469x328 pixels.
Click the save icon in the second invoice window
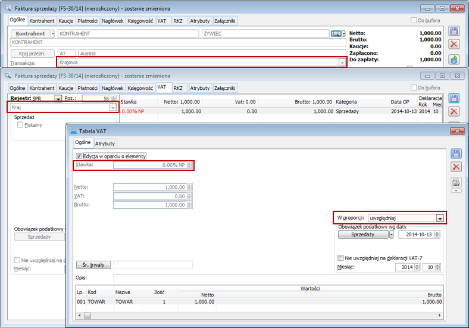(454, 98)
